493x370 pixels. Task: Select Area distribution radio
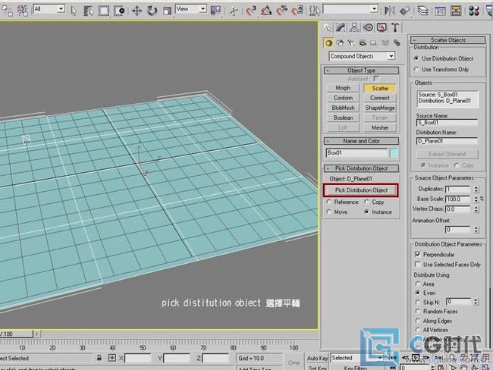point(425,284)
